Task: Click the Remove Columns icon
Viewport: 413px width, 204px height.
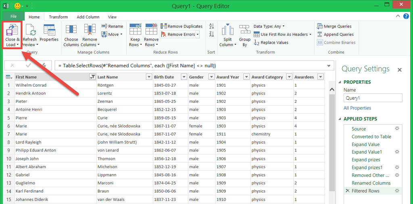Action: click(89, 31)
